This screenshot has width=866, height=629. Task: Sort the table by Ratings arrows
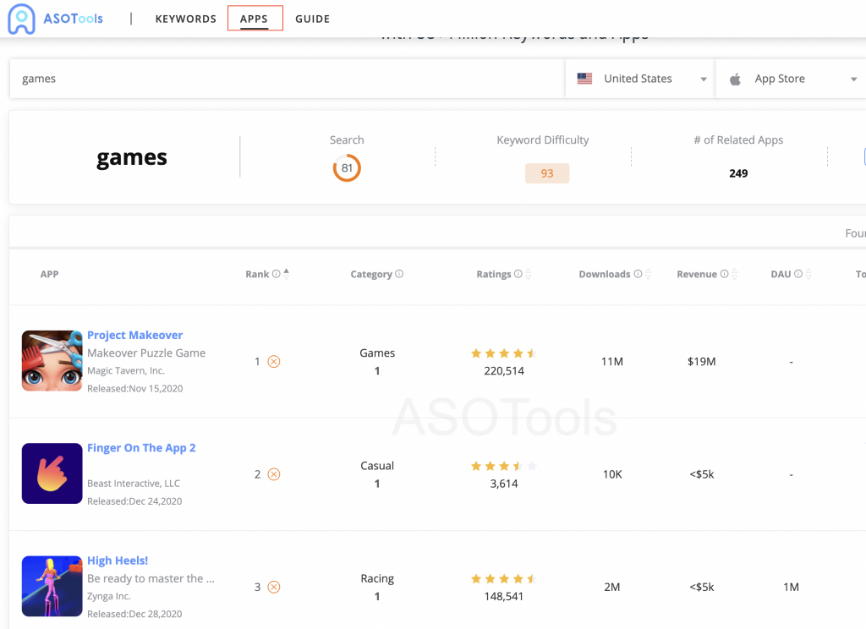coord(529,274)
